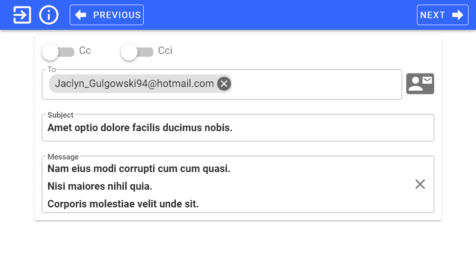Open the info circle icon
Image resolution: width=476 pixels, height=279 pixels.
point(48,15)
